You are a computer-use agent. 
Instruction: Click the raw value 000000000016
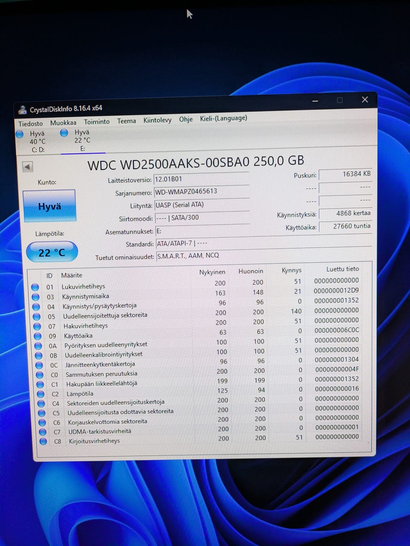(337, 389)
